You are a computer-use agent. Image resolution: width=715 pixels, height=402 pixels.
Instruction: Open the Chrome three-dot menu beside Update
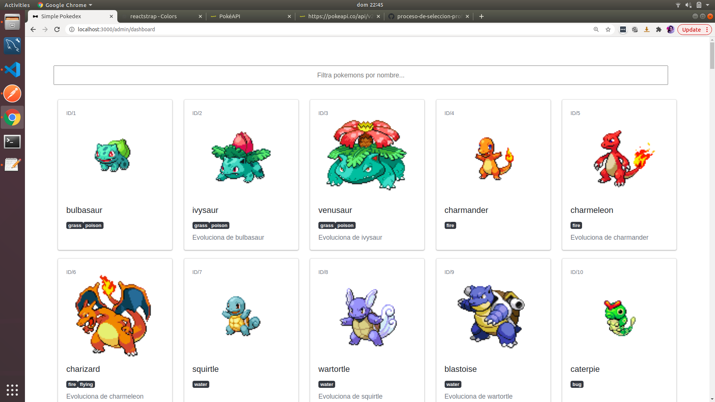pyautogui.click(x=707, y=29)
